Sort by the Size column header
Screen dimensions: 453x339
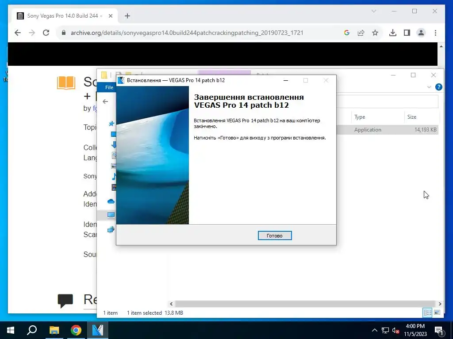tap(412, 117)
